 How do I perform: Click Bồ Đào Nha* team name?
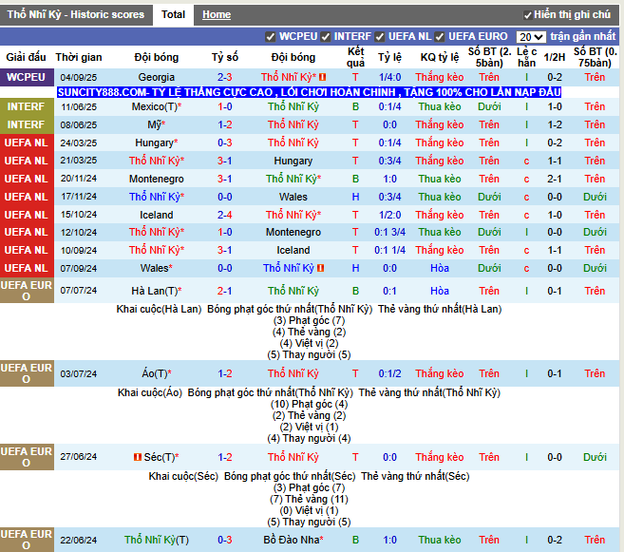click(x=293, y=540)
